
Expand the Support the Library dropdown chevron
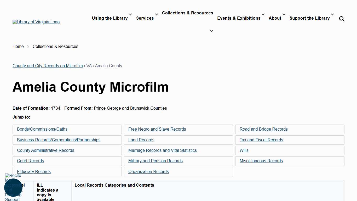tap(332, 14)
